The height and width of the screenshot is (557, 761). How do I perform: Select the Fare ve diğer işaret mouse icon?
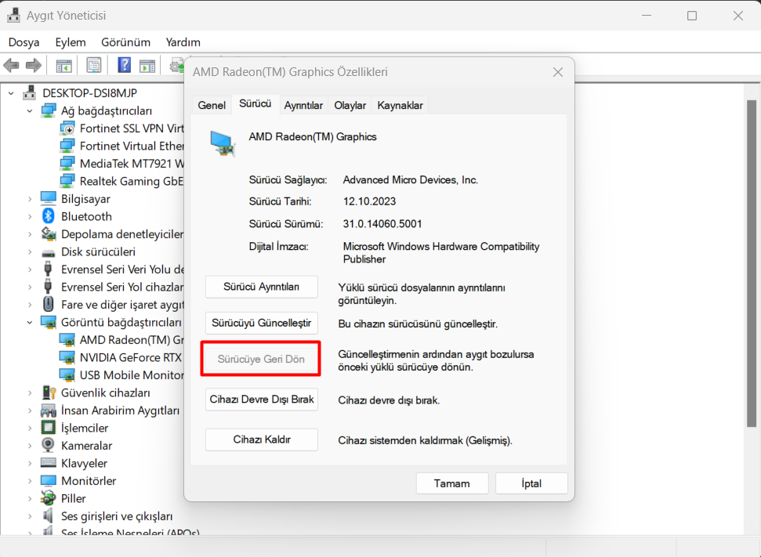pos(48,304)
